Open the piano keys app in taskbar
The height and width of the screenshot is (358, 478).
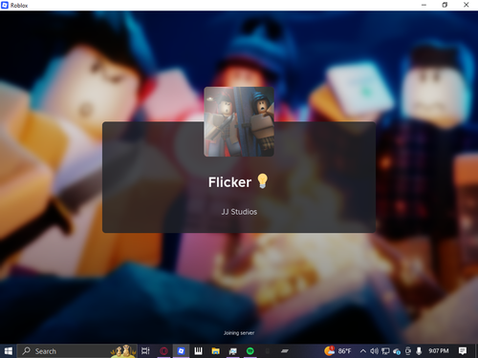point(198,351)
